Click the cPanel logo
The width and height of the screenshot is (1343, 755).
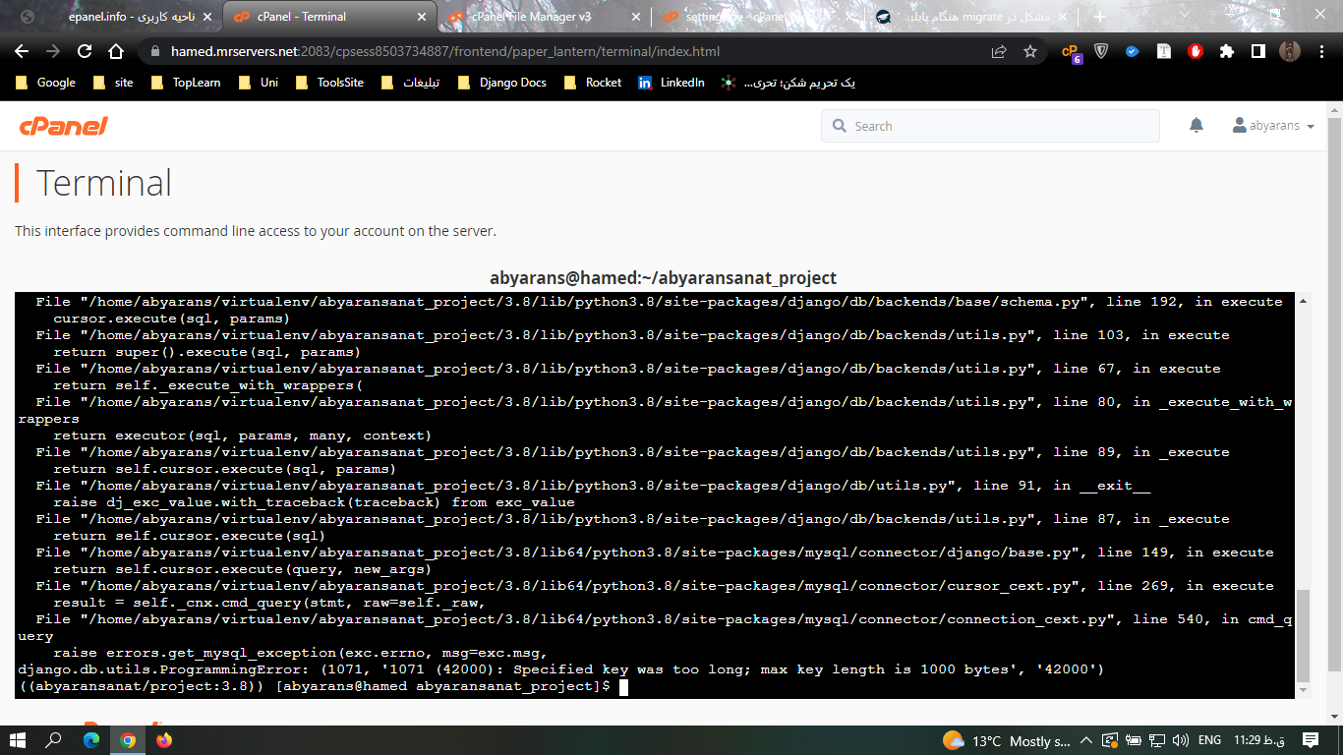tap(63, 126)
